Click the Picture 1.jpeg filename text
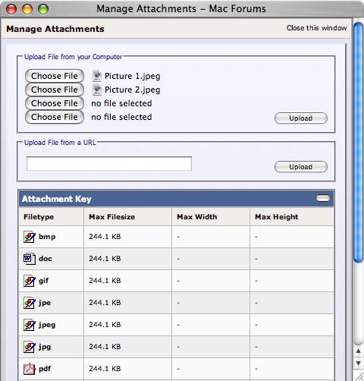The width and height of the screenshot is (364, 381). click(x=133, y=76)
